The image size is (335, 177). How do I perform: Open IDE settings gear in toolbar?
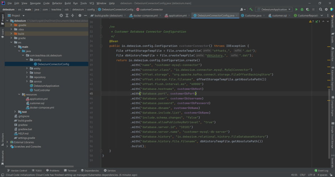coord(326,9)
